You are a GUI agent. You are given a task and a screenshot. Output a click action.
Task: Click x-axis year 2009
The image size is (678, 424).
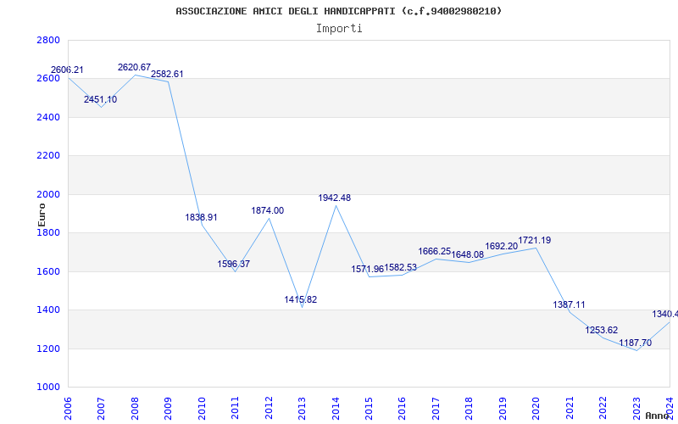[168, 408]
